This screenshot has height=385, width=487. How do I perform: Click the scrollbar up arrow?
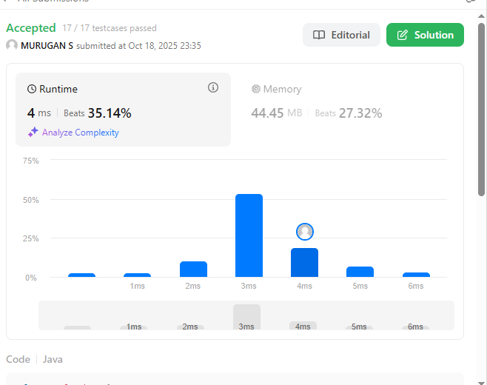481,16
